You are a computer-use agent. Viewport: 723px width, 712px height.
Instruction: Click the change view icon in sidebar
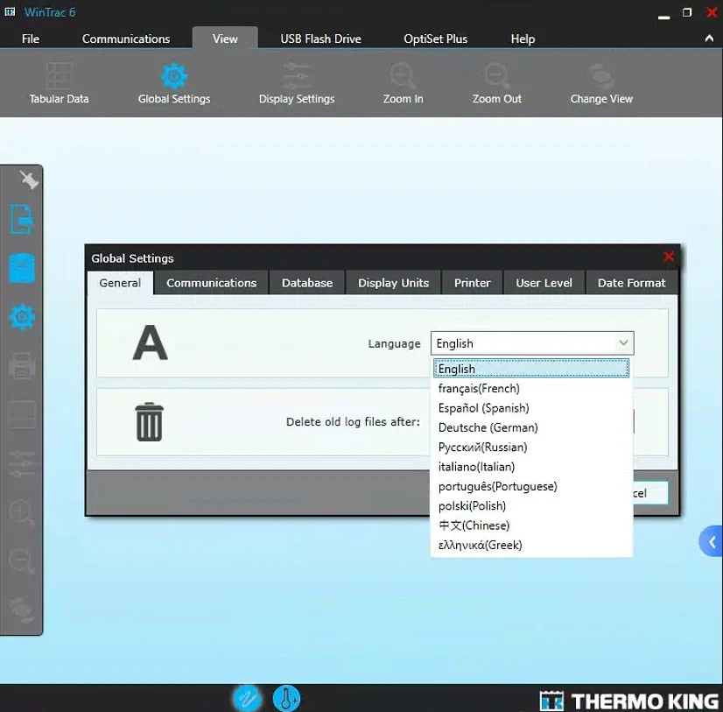click(22, 610)
